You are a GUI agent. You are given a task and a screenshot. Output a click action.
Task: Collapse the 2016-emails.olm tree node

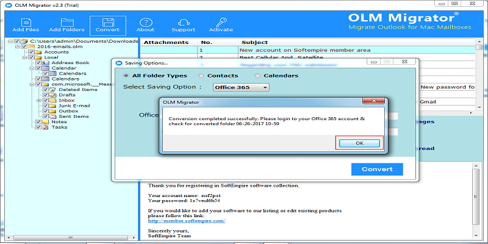click(x=18, y=46)
